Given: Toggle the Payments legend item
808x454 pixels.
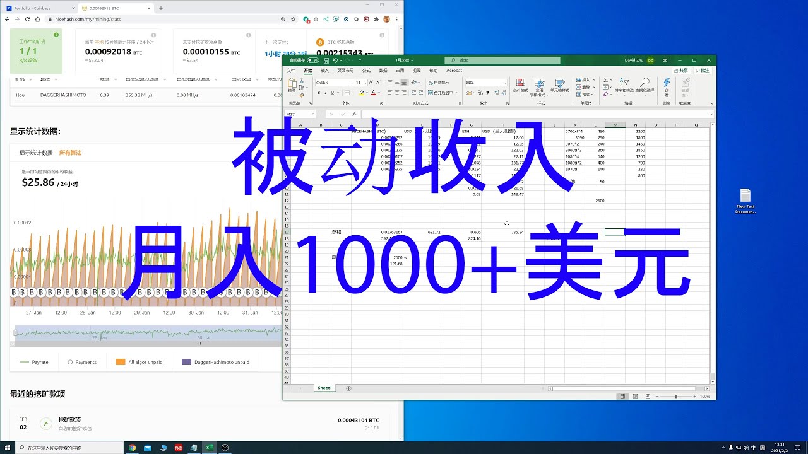Looking at the screenshot, I should tap(82, 362).
